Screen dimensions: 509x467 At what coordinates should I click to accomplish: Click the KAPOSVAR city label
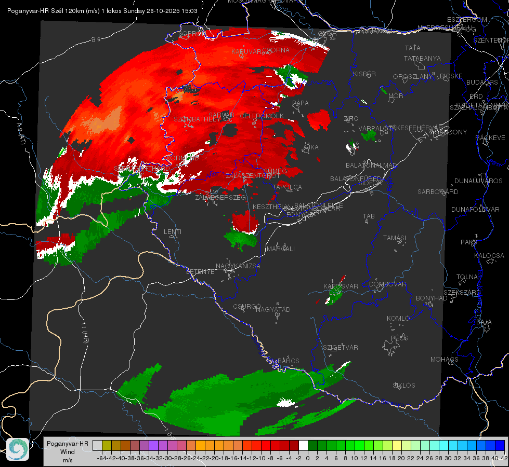click(x=341, y=286)
